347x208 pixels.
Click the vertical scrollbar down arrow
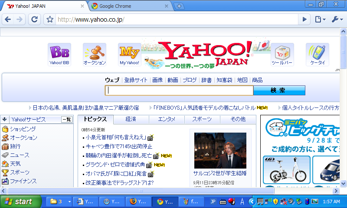343,183
